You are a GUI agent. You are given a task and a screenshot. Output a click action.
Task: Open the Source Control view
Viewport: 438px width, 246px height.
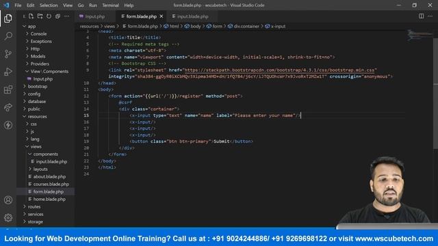pos(8,54)
